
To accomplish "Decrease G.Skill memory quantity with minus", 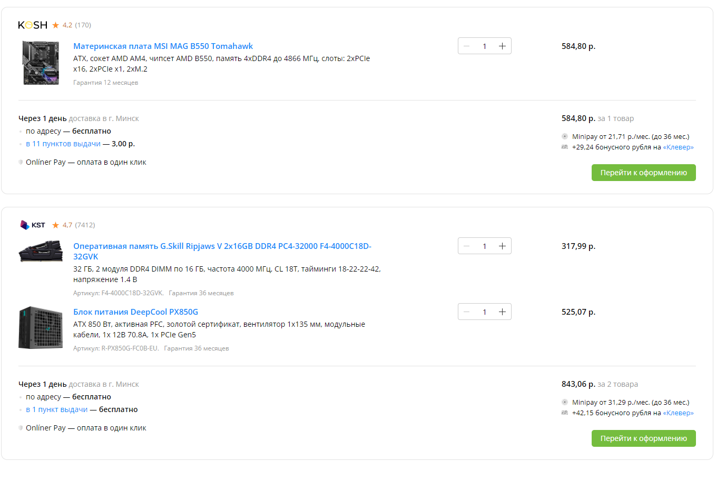I will pos(467,246).
